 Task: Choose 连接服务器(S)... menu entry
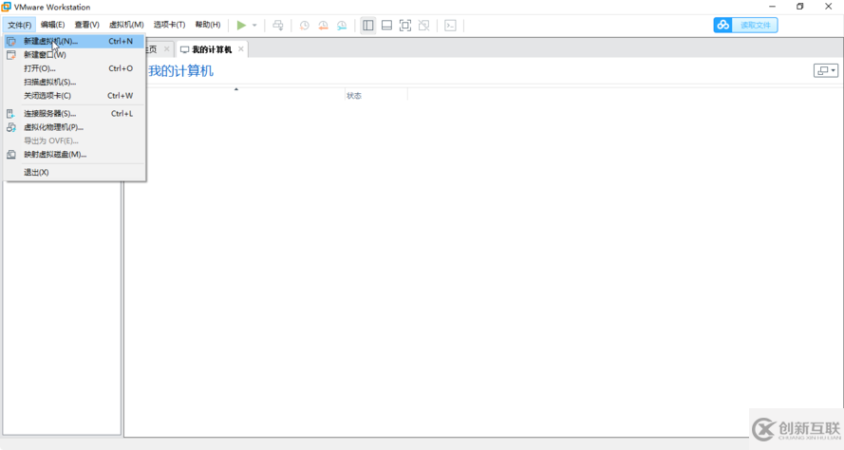pos(74,114)
